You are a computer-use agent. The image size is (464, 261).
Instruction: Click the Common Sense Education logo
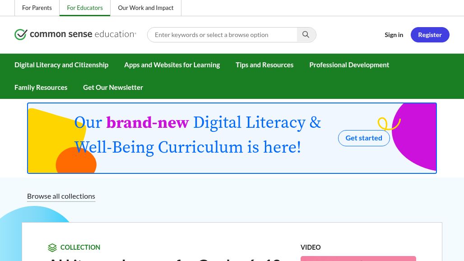pos(75,34)
